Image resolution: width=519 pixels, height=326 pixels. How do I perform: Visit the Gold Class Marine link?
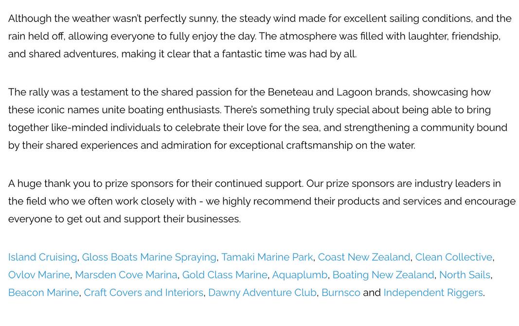pos(225,275)
